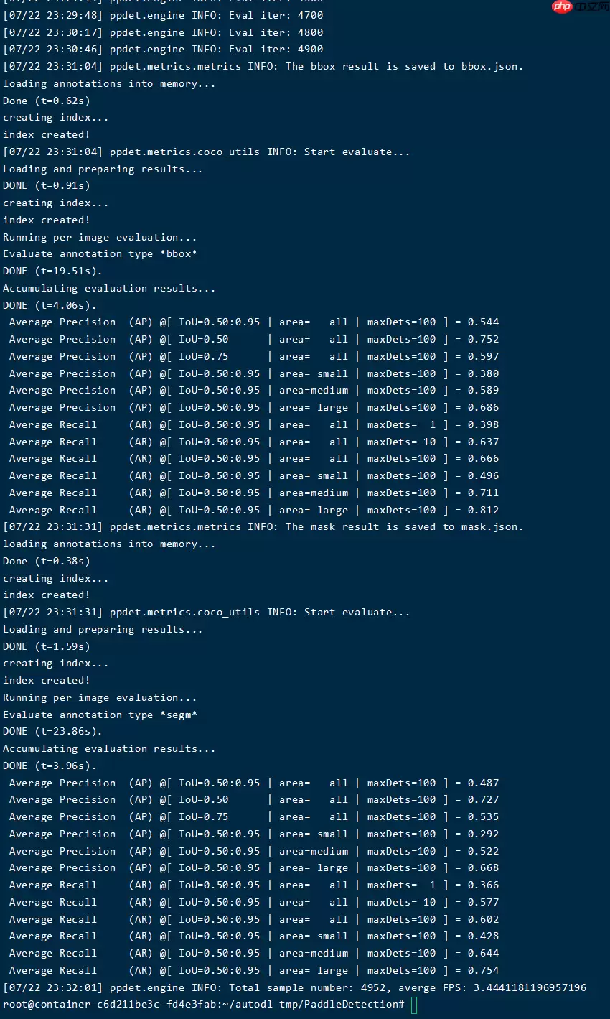Click the Average Recall value 0.754

(x=483, y=971)
